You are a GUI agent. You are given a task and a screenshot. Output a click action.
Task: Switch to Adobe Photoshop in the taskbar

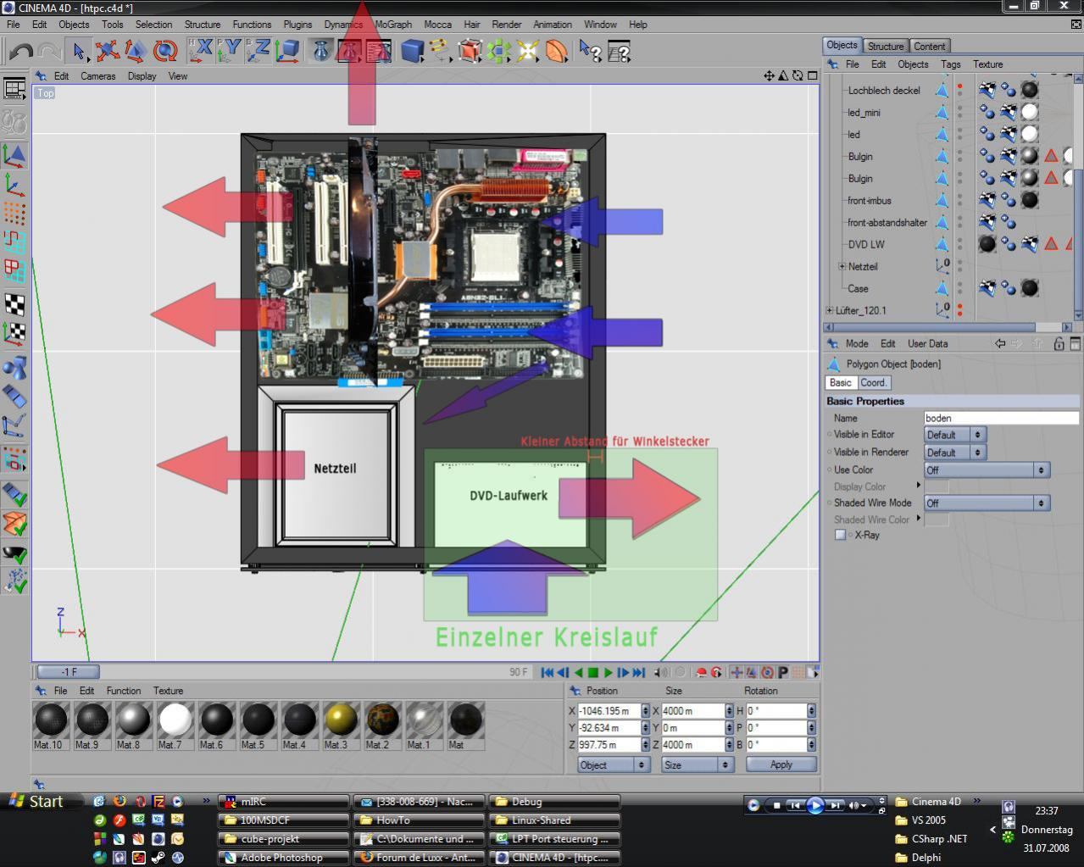(x=283, y=858)
